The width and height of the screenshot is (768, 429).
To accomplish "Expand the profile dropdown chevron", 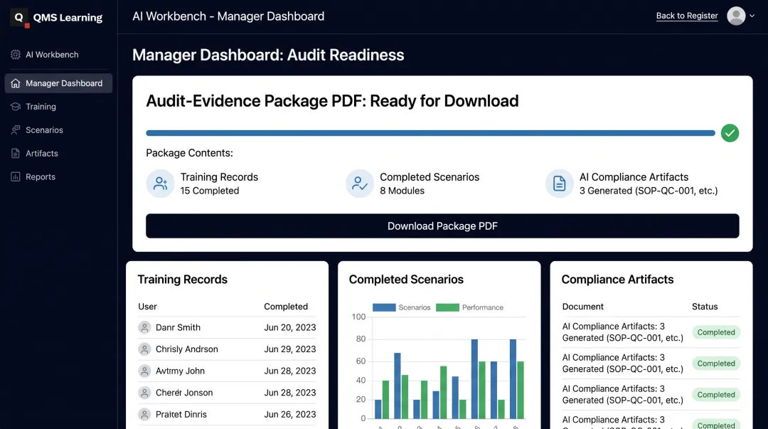I will tap(752, 16).
